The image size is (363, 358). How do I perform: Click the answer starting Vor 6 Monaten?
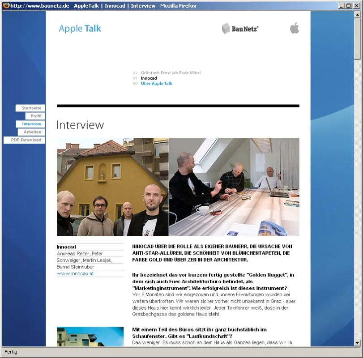[214, 304]
